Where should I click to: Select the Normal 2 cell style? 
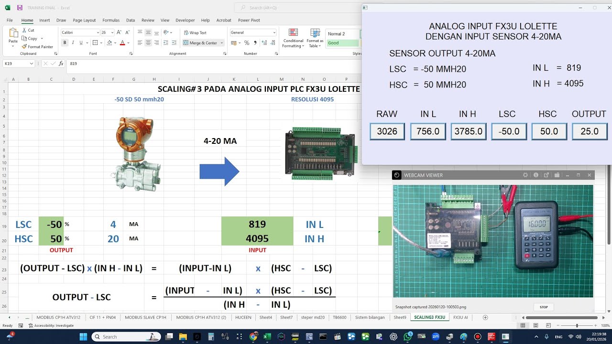coord(343,34)
